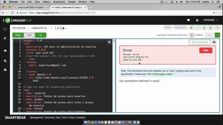This screenshot has height=125, width=223.
Task: Open the Chrome File menu
Action: pyautogui.click(x=23, y=2)
